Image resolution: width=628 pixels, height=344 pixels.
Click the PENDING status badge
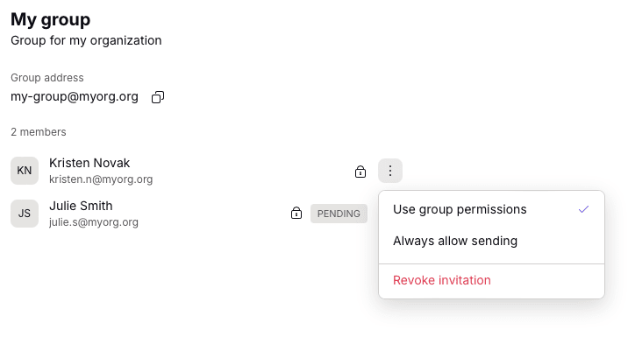pos(339,214)
